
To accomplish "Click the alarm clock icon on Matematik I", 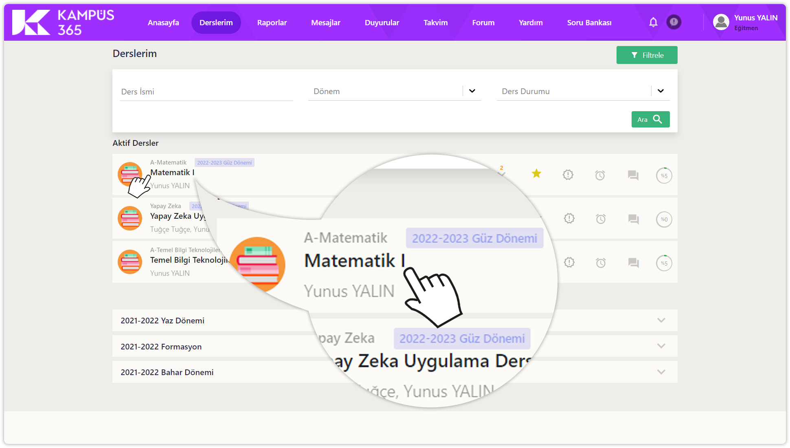I will pyautogui.click(x=600, y=176).
